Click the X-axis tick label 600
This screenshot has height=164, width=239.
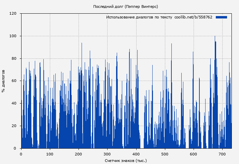point(194,154)
